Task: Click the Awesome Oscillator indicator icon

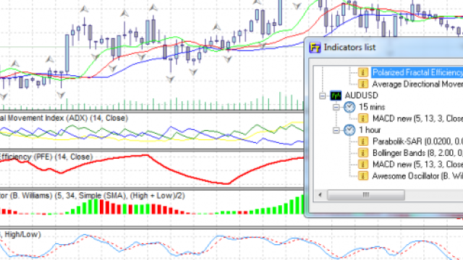Action: [363, 176]
